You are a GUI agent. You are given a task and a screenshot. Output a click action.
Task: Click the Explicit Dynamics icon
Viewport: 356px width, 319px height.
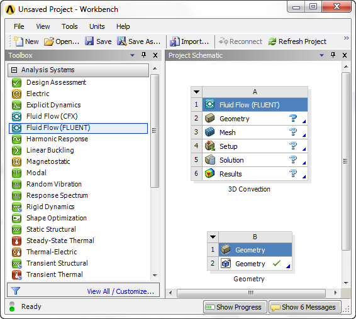coord(16,105)
